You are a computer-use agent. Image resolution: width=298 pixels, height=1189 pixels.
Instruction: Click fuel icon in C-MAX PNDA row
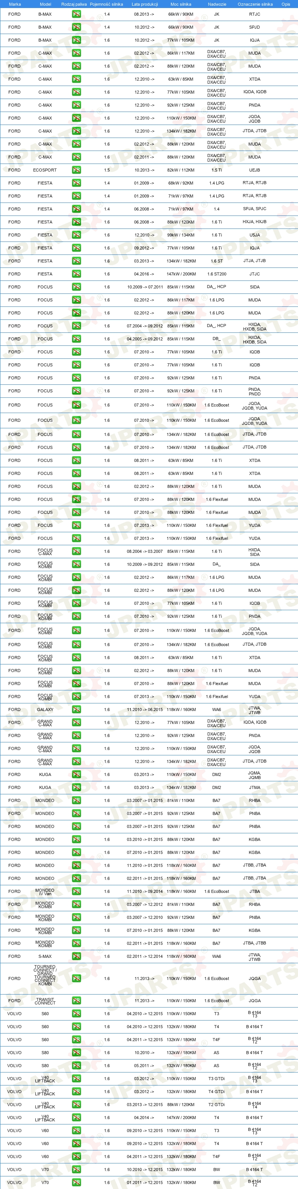click(77, 105)
